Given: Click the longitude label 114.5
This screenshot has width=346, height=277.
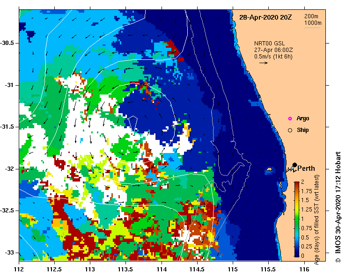Looking at the screenshot, I should [197, 270].
